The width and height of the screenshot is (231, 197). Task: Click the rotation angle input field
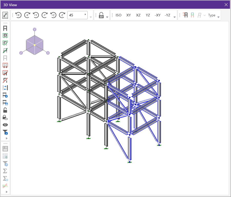coord(77,15)
